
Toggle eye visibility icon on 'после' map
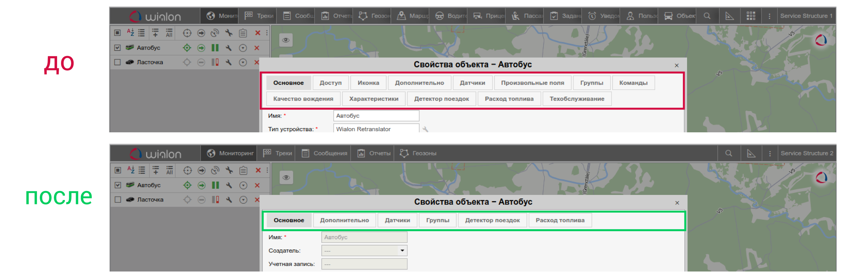tap(286, 177)
